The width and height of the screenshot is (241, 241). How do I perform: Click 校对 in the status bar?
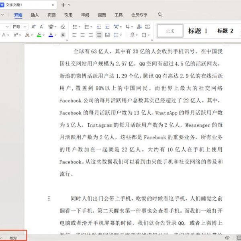(x=13, y=238)
